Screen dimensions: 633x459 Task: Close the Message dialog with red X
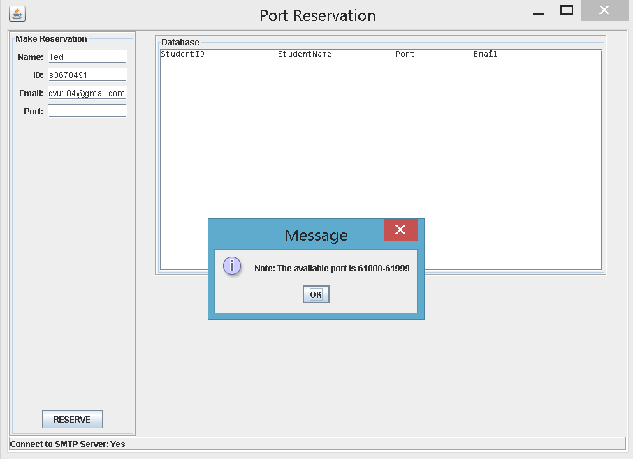click(x=400, y=229)
